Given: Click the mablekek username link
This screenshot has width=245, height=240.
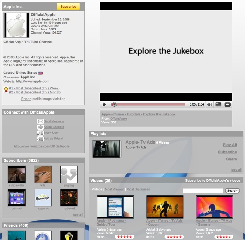Looking at the screenshot, I should coord(69,208).
